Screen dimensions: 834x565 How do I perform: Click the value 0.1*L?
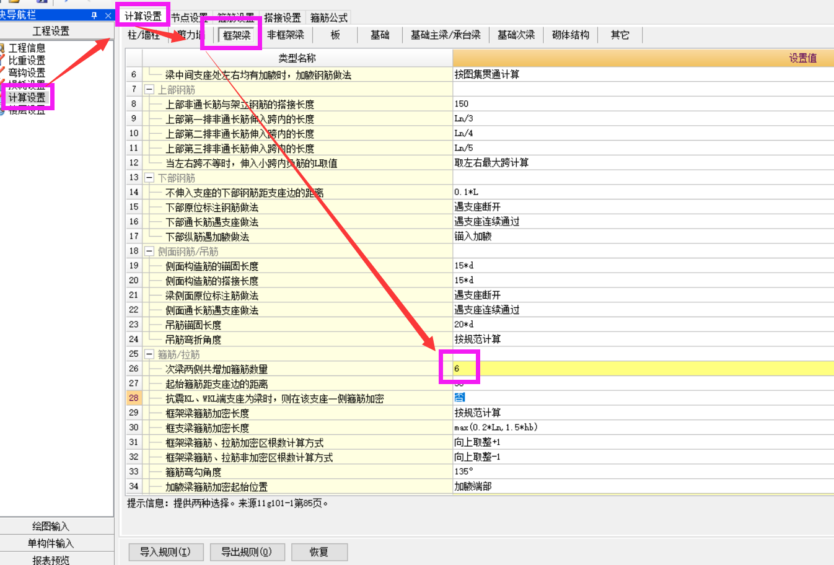point(466,192)
